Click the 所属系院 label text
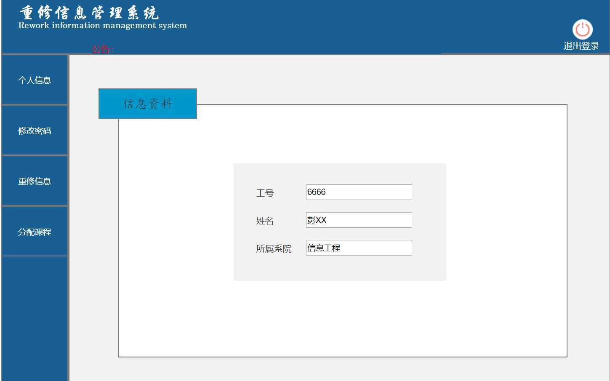The image size is (610, 381). coord(274,249)
